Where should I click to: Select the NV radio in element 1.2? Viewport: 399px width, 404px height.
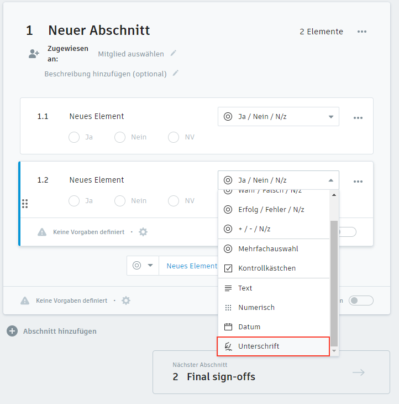click(x=174, y=201)
